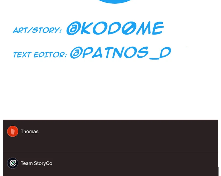Open the Team StoryCo profile name
Screen dimensions: 221x176
click(x=36, y=163)
